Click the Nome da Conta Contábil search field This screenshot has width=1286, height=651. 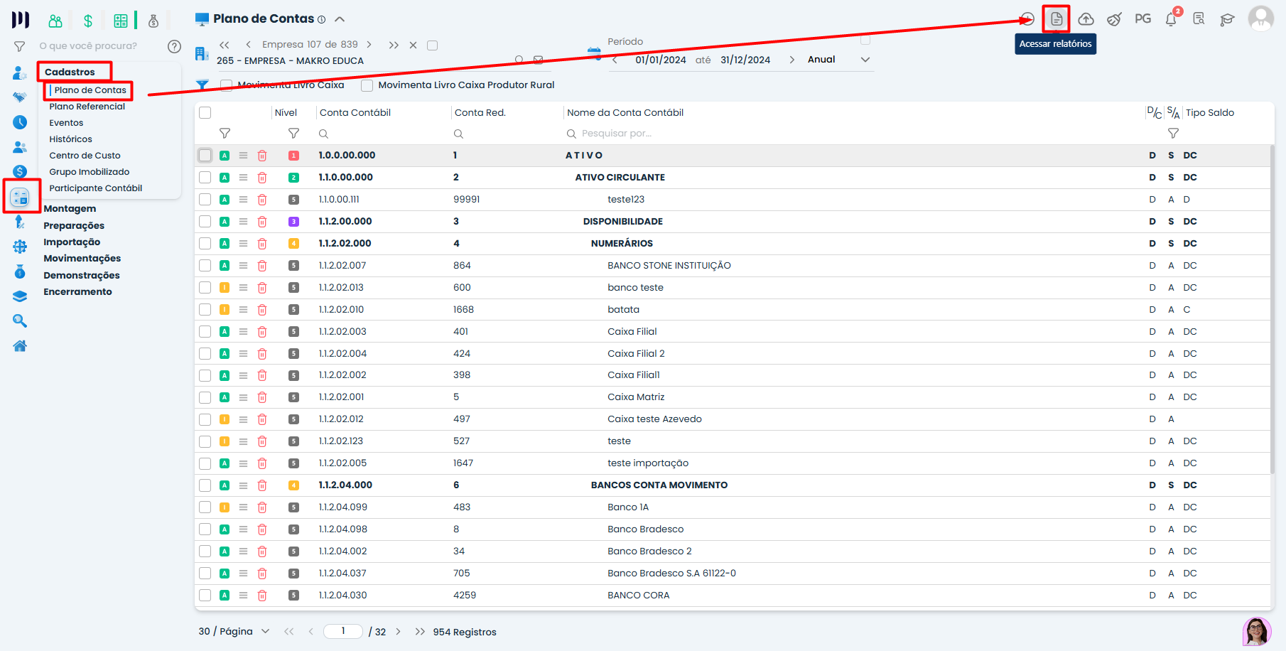click(853, 134)
